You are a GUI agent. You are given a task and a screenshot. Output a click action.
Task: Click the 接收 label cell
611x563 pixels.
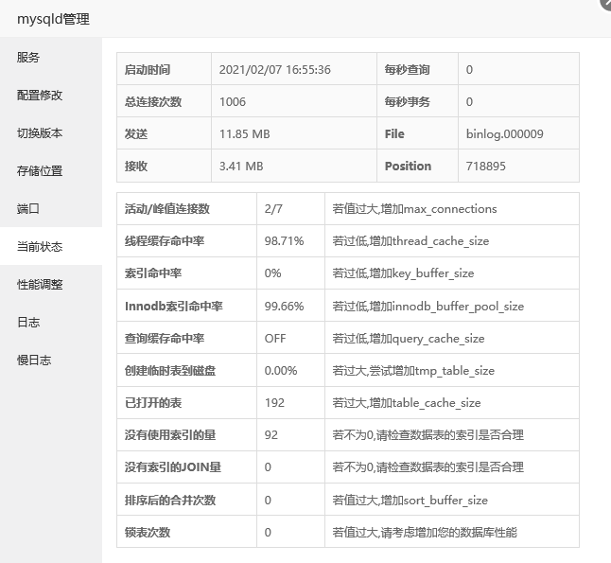pos(164,166)
